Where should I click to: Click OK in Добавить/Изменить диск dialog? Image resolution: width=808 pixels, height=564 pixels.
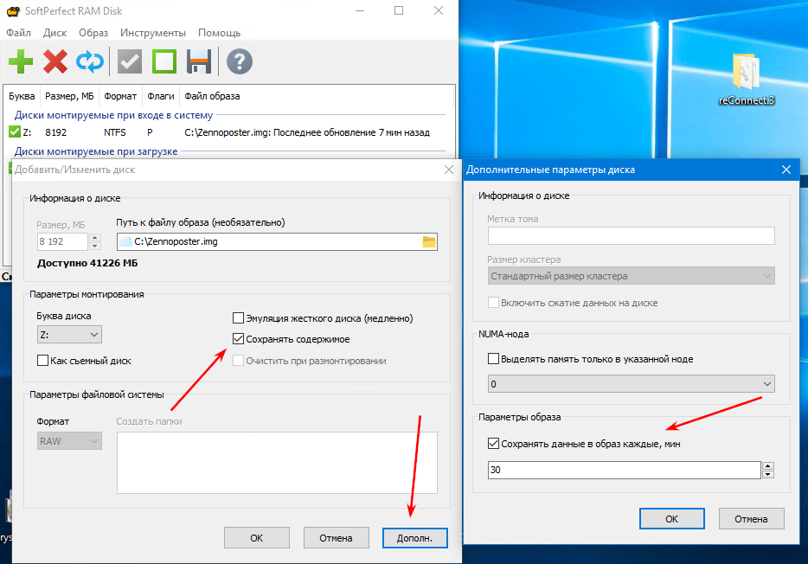coord(257,538)
